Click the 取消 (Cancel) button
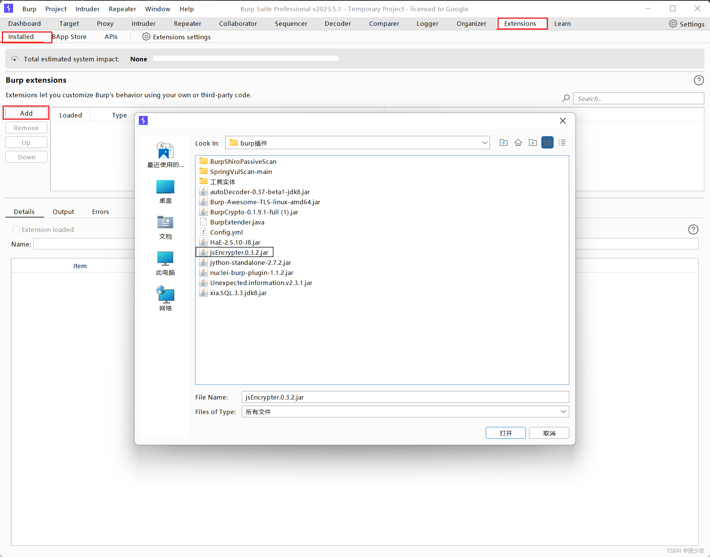Screen dimensions: 710x557 pos(549,433)
